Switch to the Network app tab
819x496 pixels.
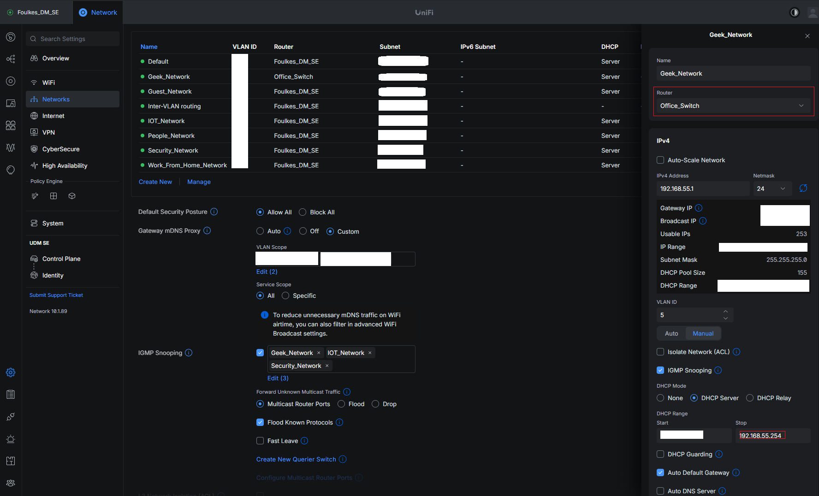coord(98,12)
